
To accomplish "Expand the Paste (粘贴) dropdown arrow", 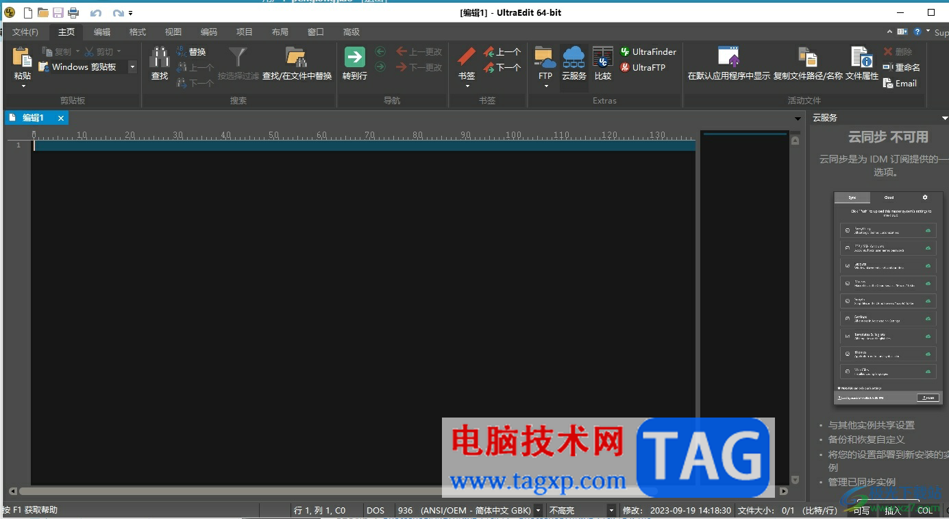I will point(23,86).
